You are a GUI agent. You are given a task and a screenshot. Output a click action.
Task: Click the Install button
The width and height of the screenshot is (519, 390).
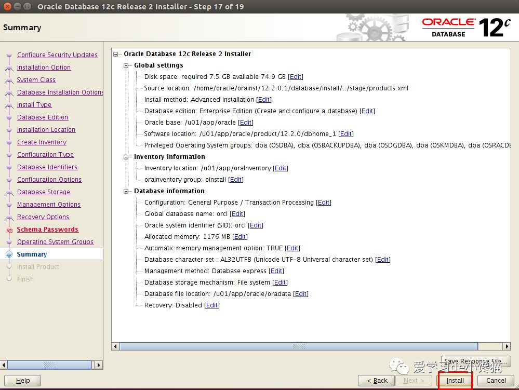455,381
